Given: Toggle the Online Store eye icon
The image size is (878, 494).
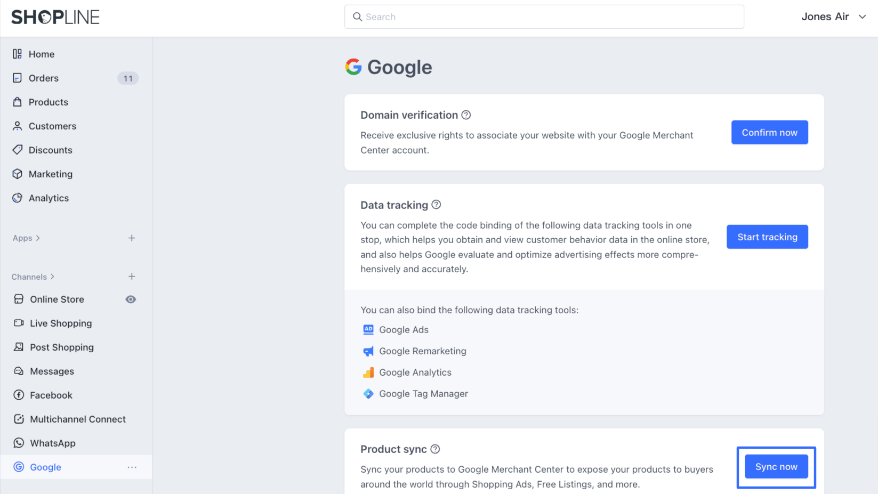Looking at the screenshot, I should pyautogui.click(x=131, y=299).
